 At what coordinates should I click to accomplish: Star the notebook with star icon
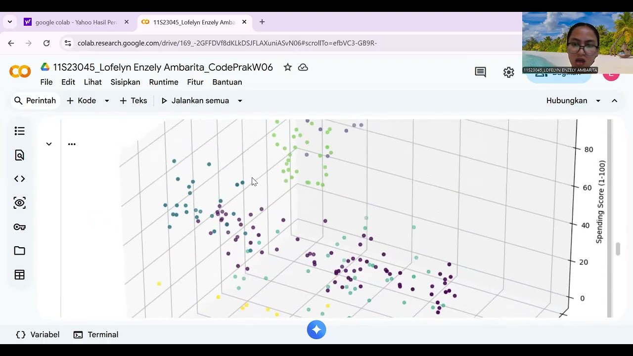(288, 67)
